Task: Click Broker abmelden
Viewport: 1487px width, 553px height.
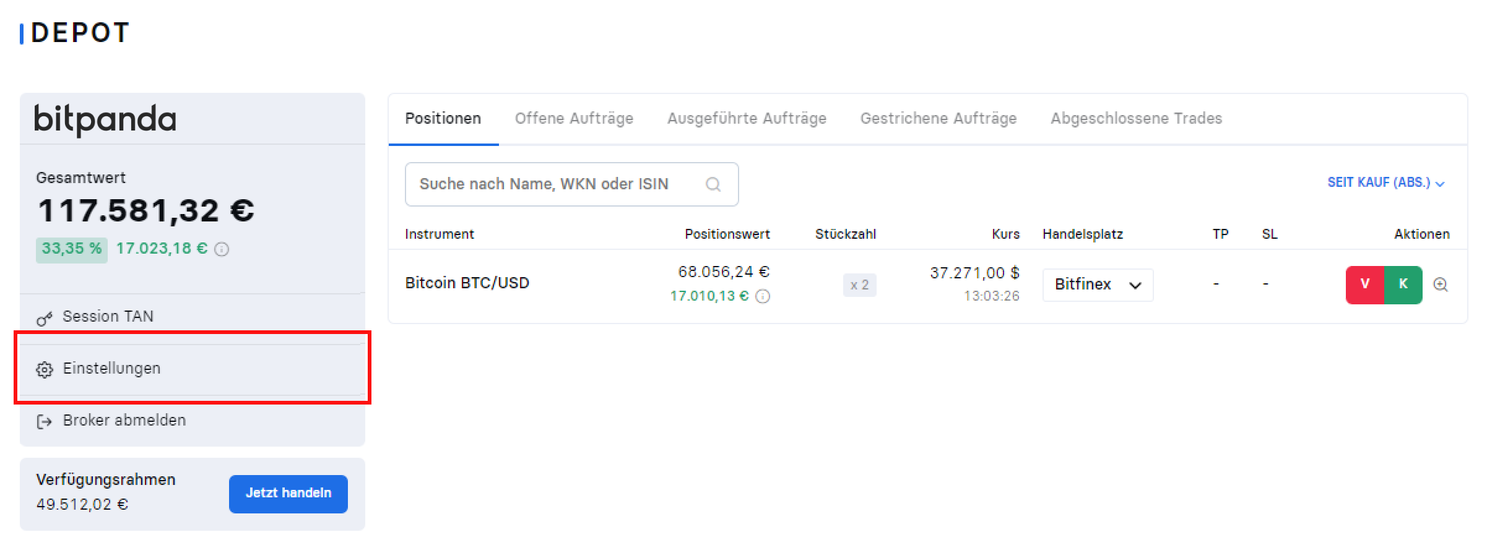Action: coord(193,421)
